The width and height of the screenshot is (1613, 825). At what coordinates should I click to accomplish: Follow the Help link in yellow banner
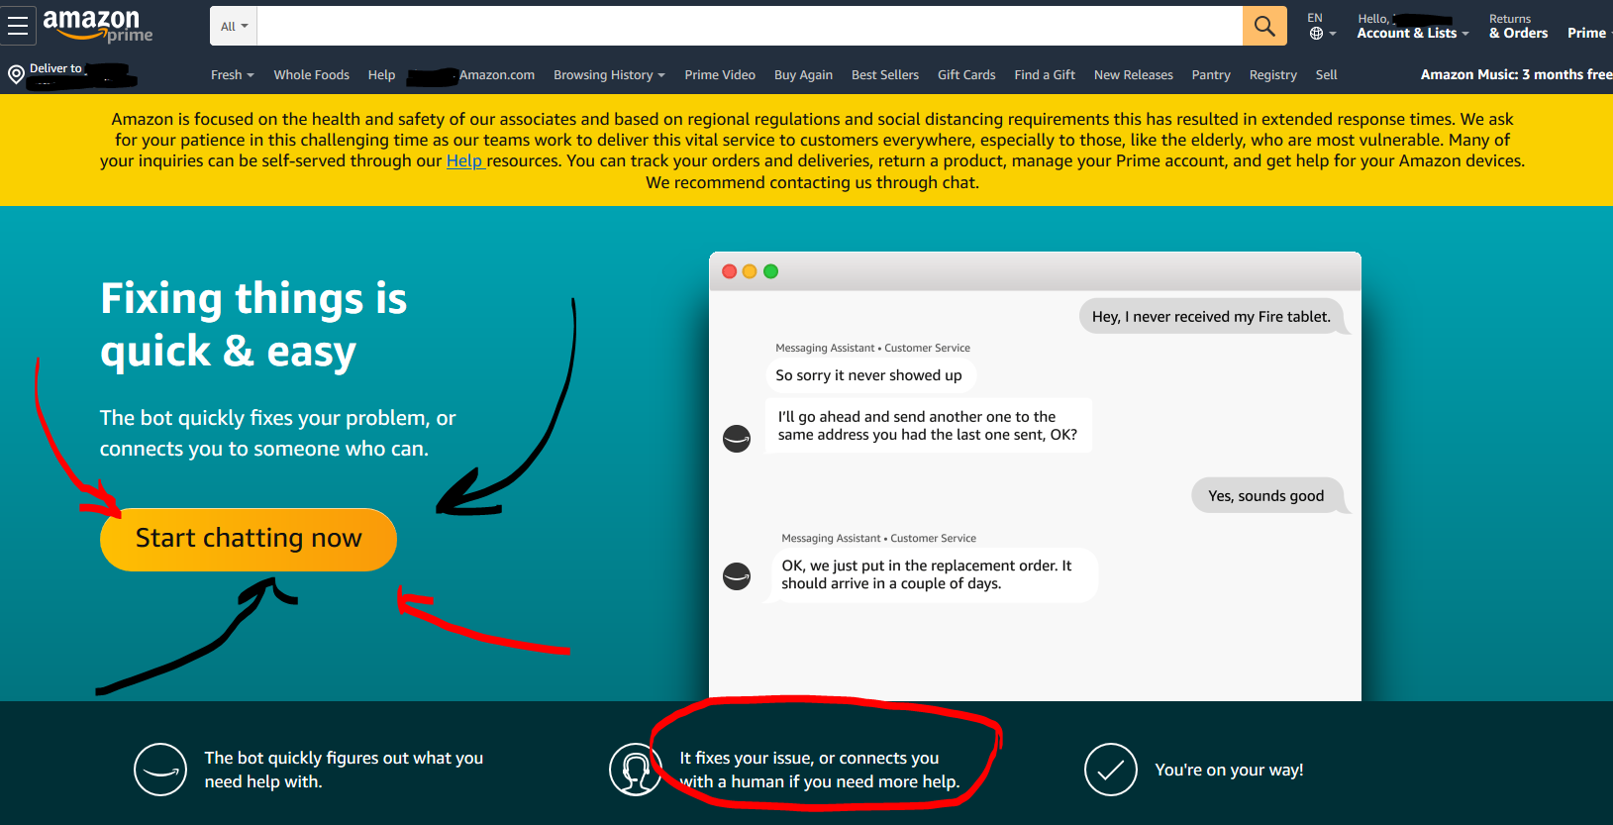pyautogui.click(x=464, y=161)
